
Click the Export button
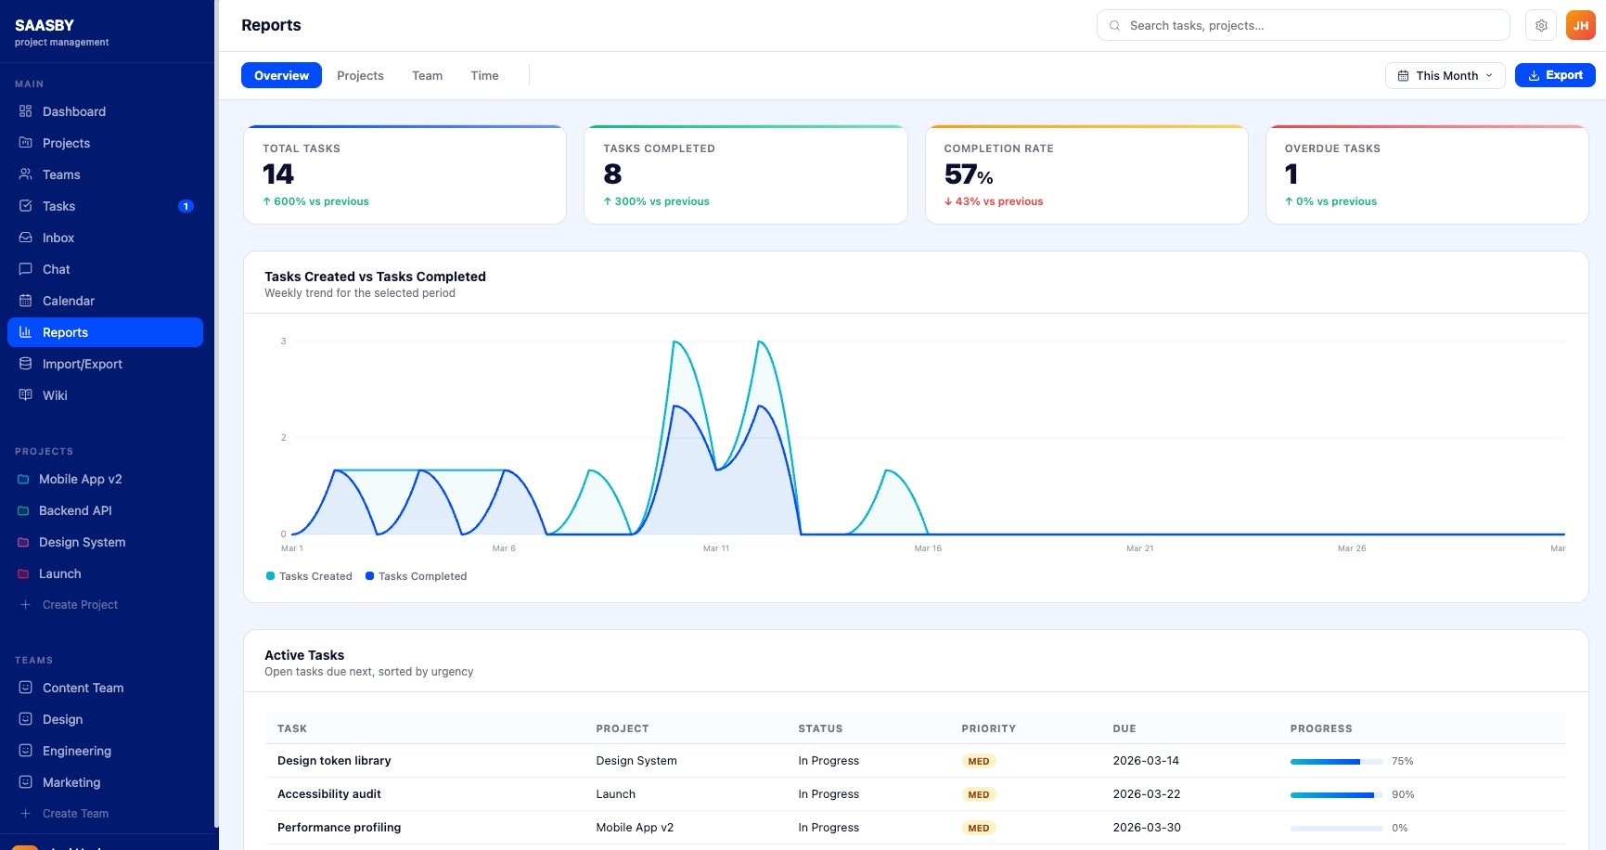[x=1555, y=76]
